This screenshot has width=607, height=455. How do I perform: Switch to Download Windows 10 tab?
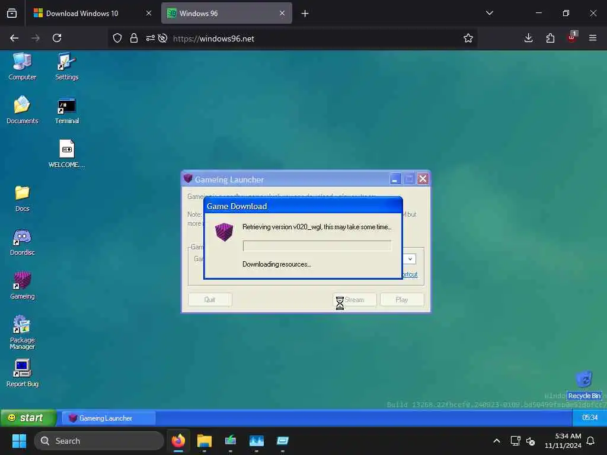coord(93,13)
